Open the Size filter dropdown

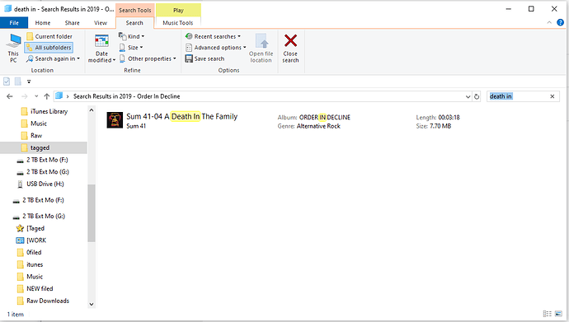[131, 48]
